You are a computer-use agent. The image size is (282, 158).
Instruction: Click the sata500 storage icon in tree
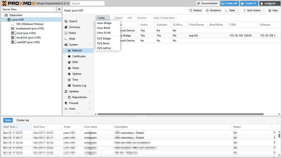click(x=13, y=42)
